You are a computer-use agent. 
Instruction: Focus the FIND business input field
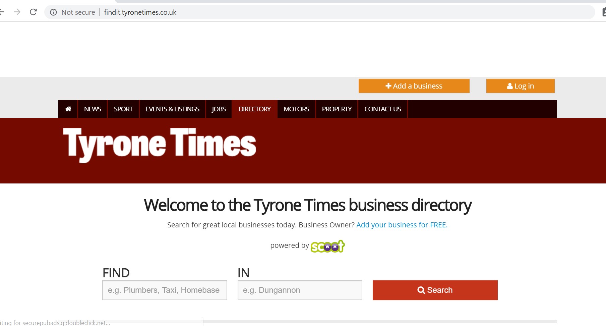[x=165, y=290]
